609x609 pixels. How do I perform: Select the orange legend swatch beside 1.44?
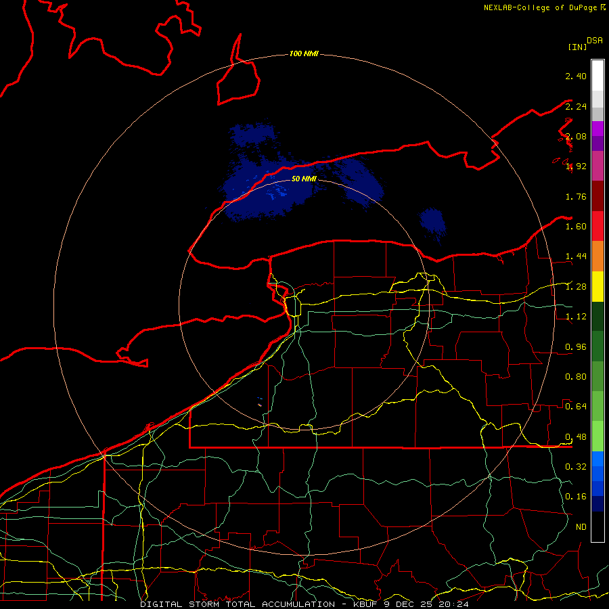(x=597, y=256)
